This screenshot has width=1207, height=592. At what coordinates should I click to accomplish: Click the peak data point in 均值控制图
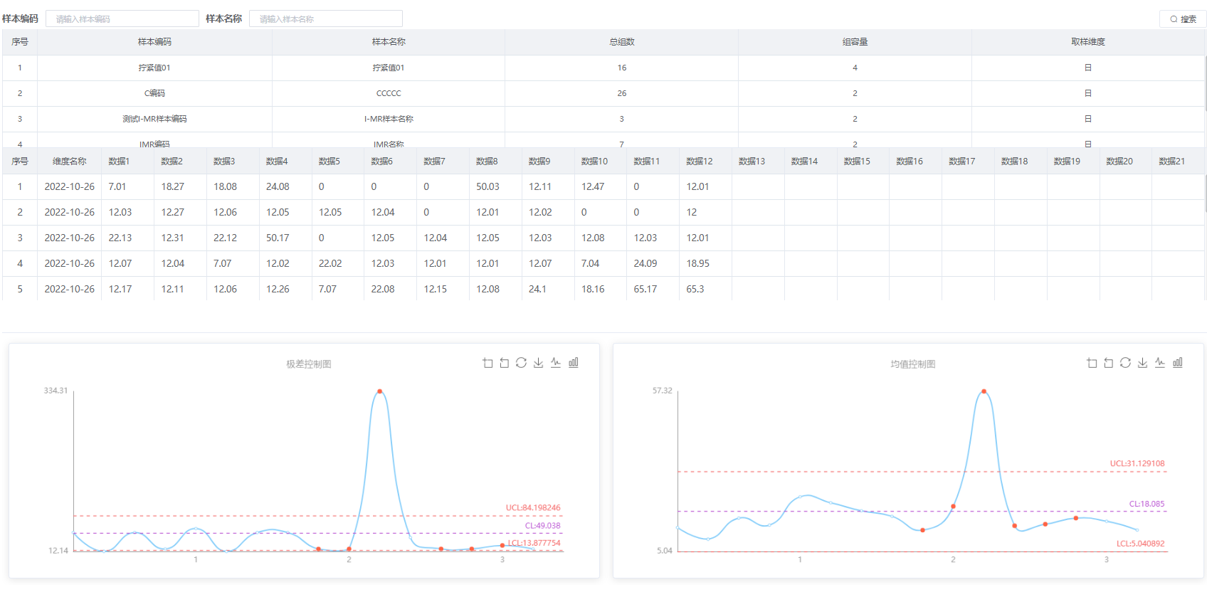[x=984, y=391]
